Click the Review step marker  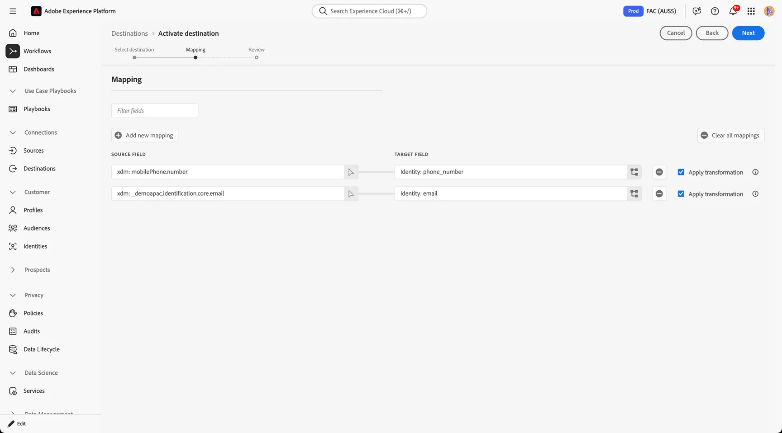point(257,57)
